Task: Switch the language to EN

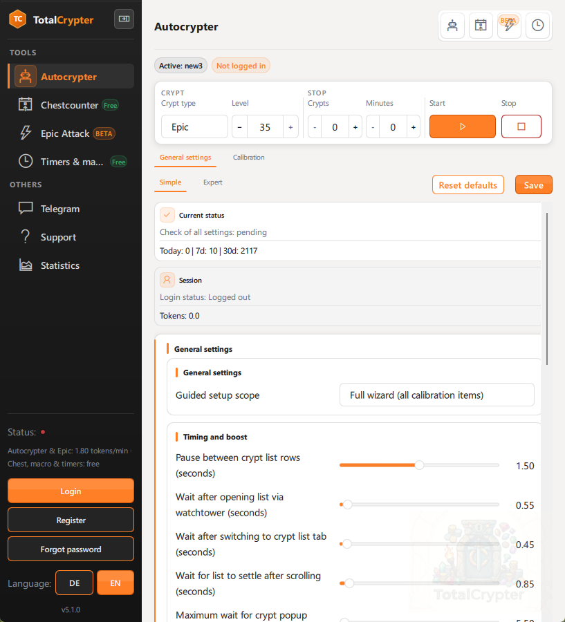Action: pyautogui.click(x=115, y=583)
